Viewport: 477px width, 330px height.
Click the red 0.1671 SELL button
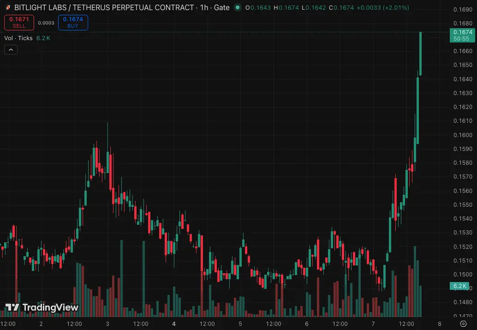pyautogui.click(x=19, y=23)
